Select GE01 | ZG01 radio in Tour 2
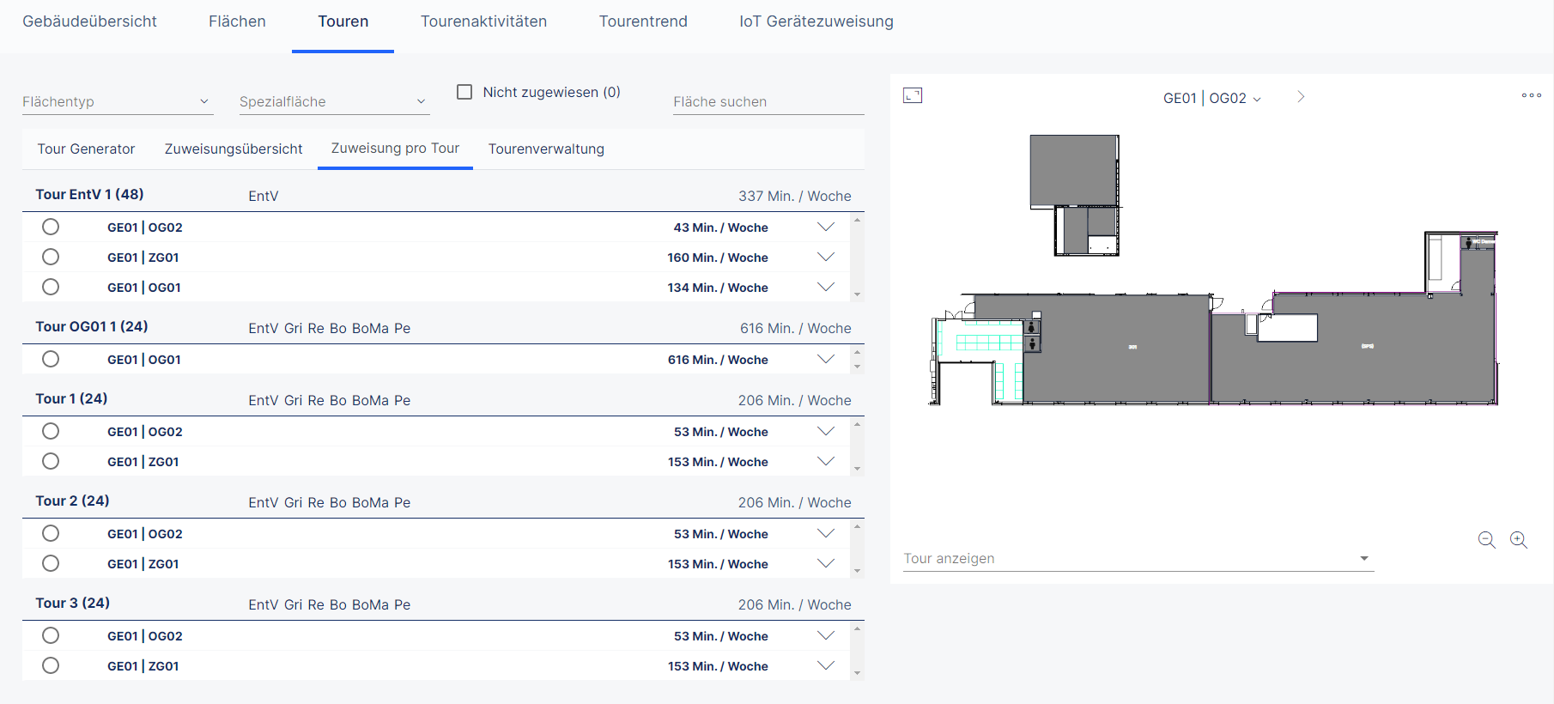The height and width of the screenshot is (704, 1554). point(51,563)
